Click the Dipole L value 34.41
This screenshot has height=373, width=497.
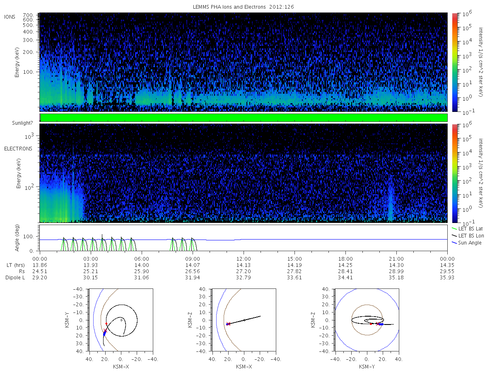345,278
